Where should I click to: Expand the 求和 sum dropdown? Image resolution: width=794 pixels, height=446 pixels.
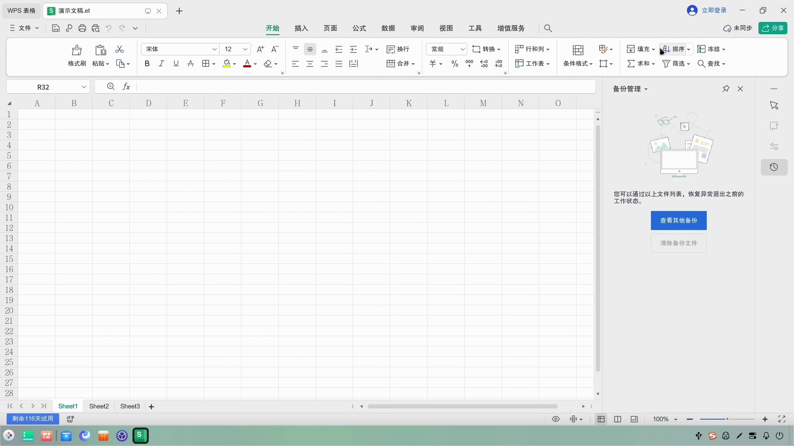coord(653,64)
